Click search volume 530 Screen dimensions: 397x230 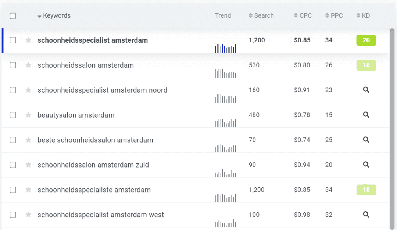coord(254,65)
